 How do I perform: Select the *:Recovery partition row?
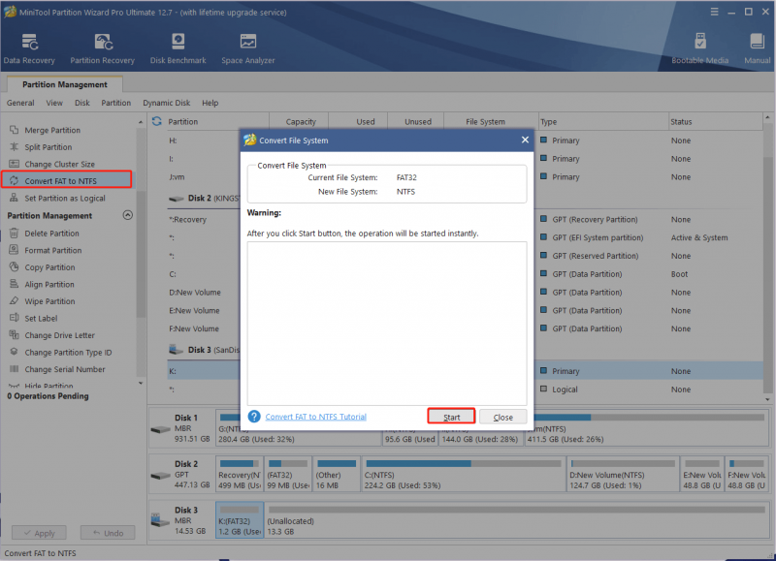[x=466, y=219]
